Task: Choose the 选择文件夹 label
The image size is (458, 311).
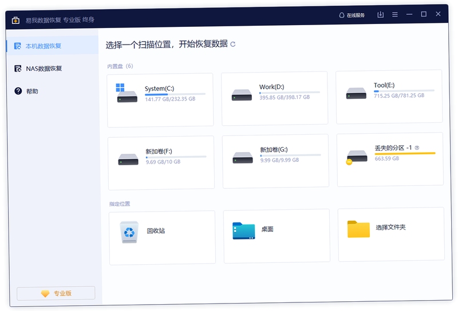Action: tap(390, 228)
